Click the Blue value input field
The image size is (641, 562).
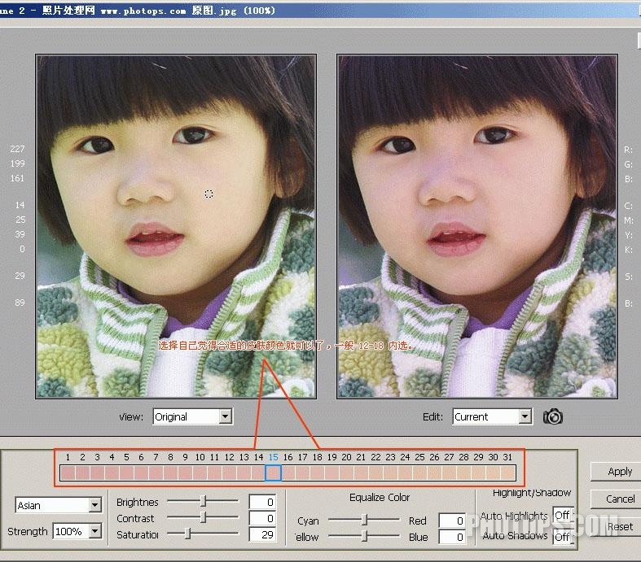pyautogui.click(x=452, y=537)
